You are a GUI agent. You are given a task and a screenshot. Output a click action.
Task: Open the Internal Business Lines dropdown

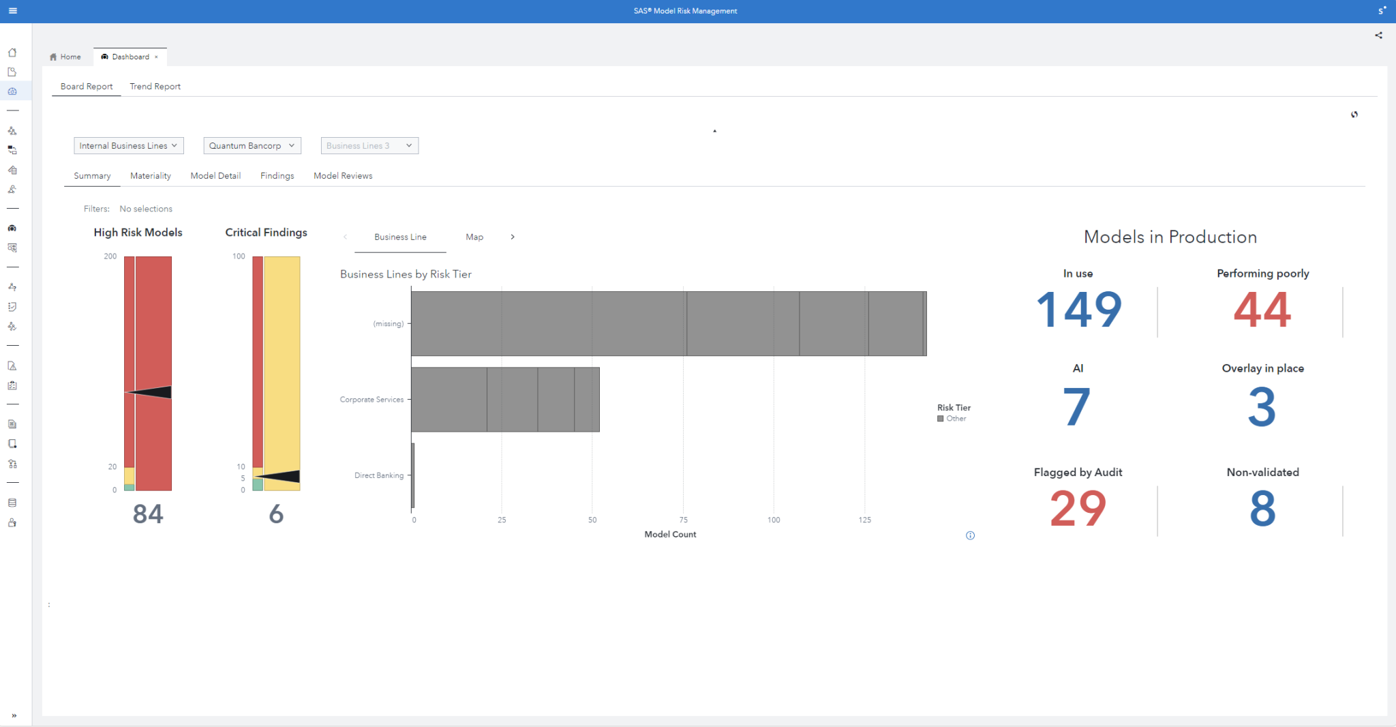tap(128, 145)
